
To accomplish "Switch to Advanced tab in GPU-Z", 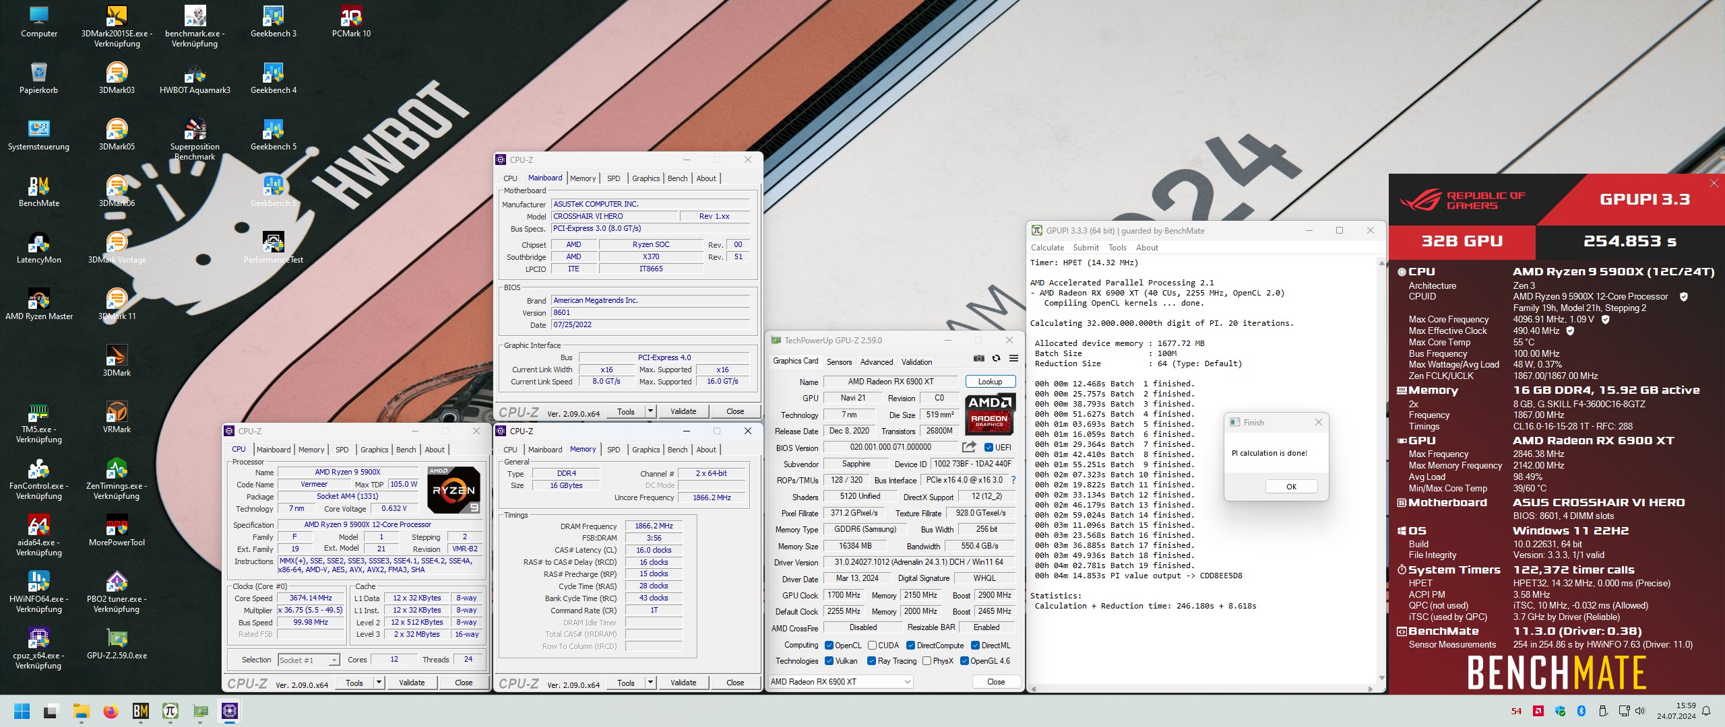I will point(876,361).
